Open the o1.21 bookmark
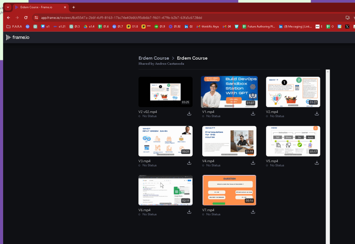Image resolution: width=355 pixels, height=244 pixels. click(60, 26)
